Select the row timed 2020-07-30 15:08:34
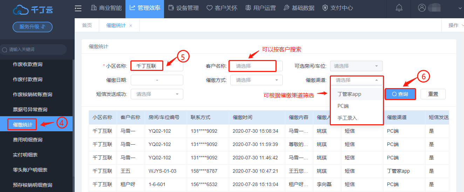The height and width of the screenshot is (192, 464). point(269,131)
